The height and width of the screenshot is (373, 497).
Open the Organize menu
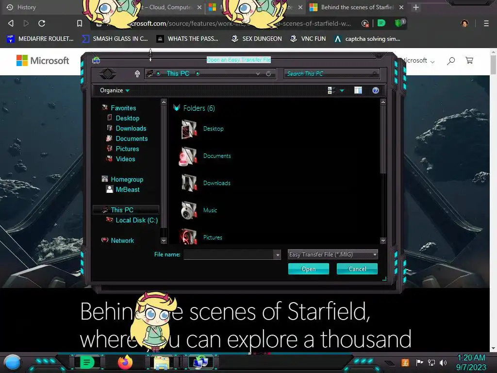pyautogui.click(x=115, y=90)
